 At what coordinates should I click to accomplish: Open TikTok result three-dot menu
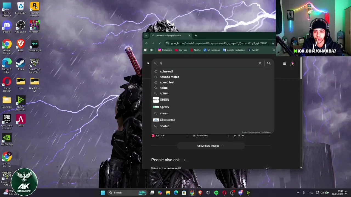269,135
